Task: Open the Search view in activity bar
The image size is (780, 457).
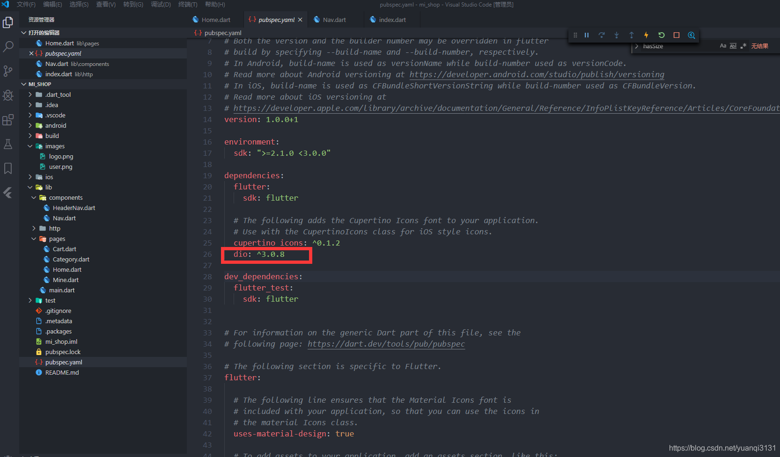Action: pyautogui.click(x=8, y=47)
